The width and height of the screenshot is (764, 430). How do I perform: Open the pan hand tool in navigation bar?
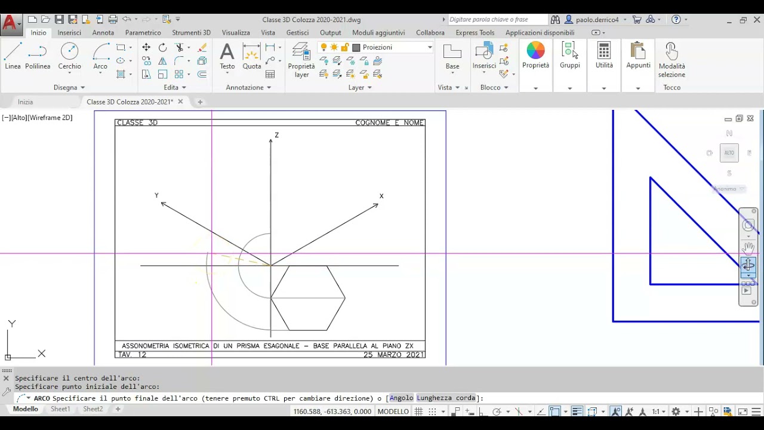[x=748, y=247]
